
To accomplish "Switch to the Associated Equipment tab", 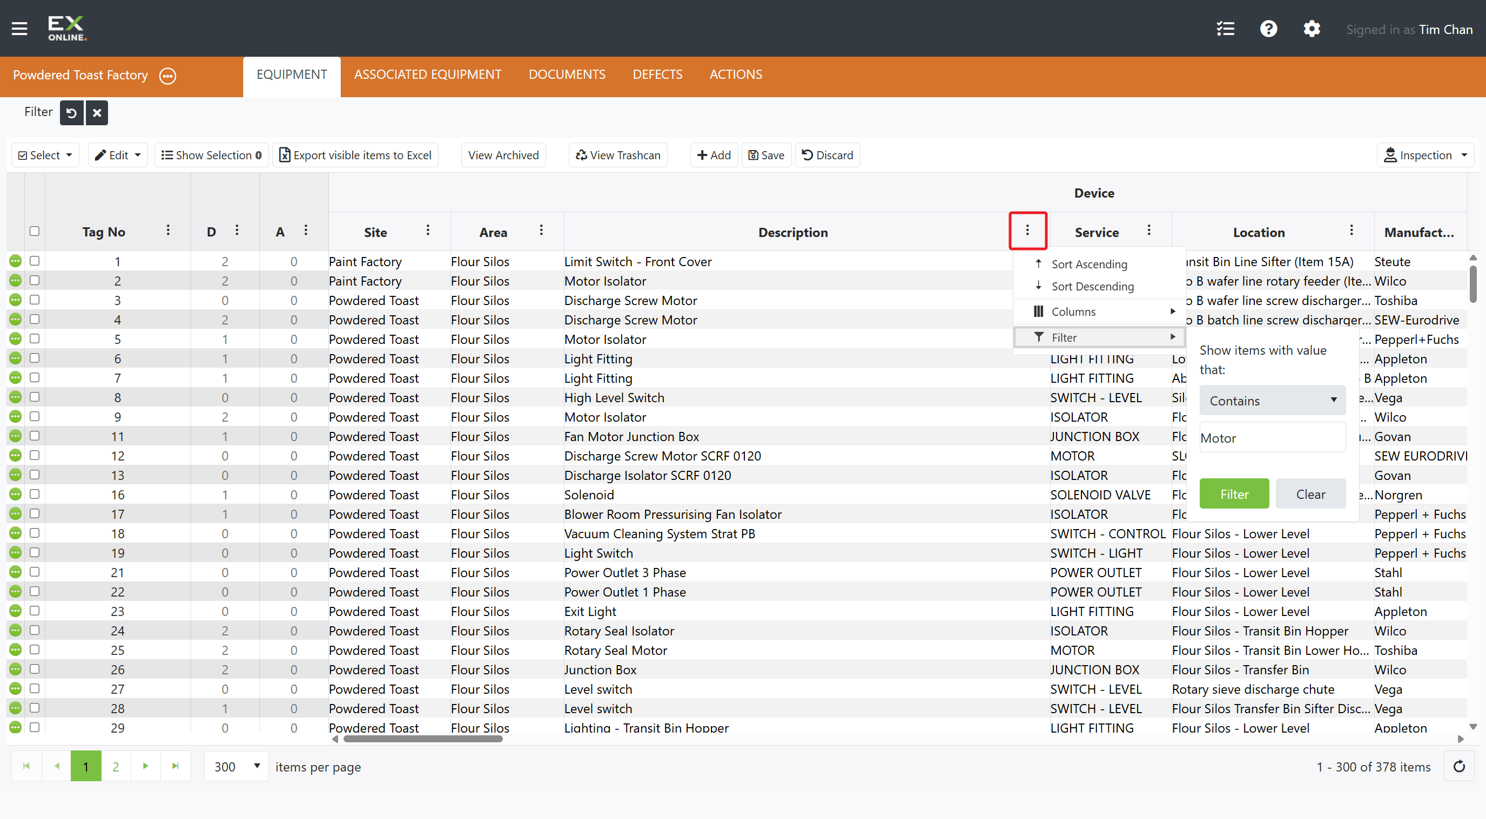I will 427,75.
